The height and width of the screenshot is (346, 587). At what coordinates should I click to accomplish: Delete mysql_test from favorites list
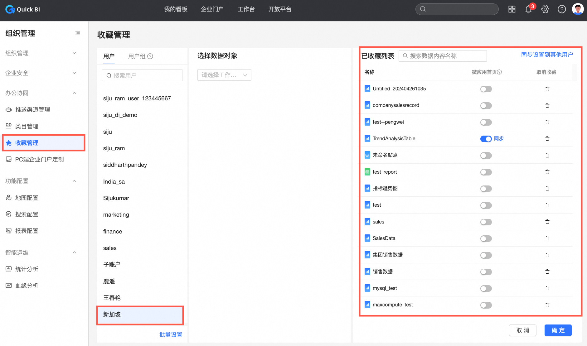[547, 288]
